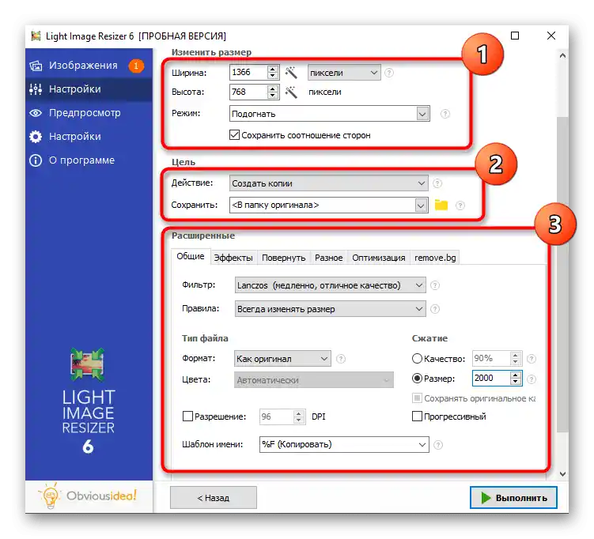
Task: Click the scrollbar down arrow
Action: (563, 474)
